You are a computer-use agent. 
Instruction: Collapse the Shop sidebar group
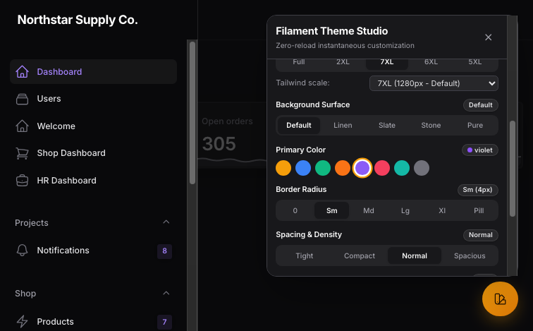[166, 293]
